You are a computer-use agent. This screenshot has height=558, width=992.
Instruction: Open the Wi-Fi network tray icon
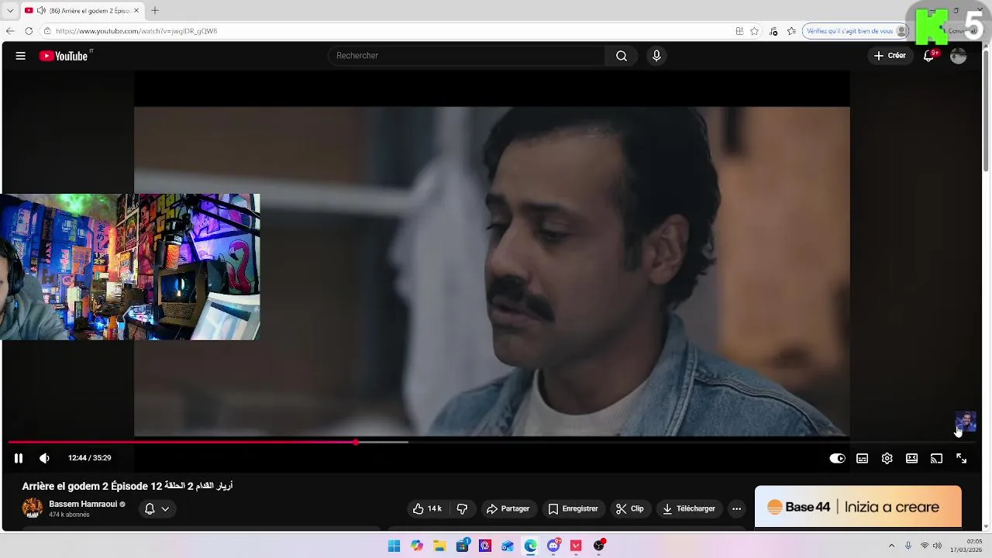tap(924, 546)
